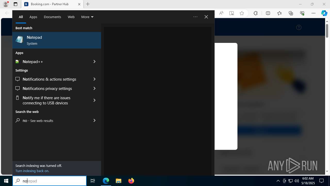Screen dimensions: 330x186
Task: Open the Notepad best match result
Action: click(x=57, y=40)
